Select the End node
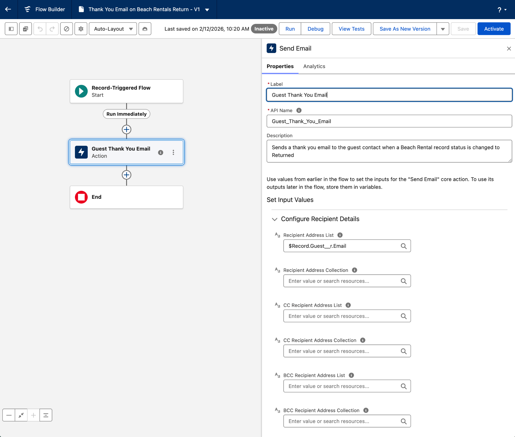This screenshot has height=437, width=515. (126, 197)
